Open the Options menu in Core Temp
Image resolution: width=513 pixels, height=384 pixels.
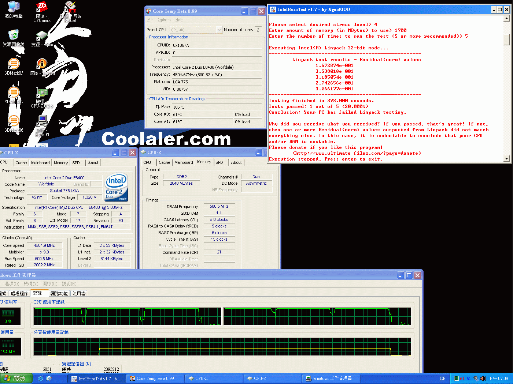pyautogui.click(x=164, y=20)
